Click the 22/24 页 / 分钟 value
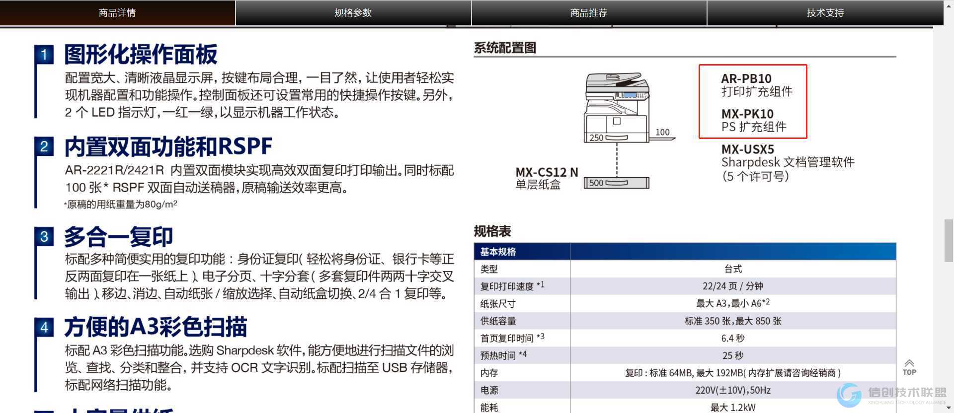The height and width of the screenshot is (413, 954). tap(733, 286)
